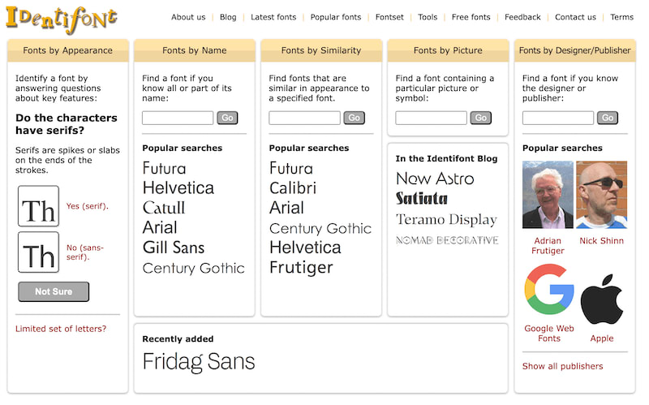Click the Not Sure button
The height and width of the screenshot is (405, 649).
(x=54, y=291)
